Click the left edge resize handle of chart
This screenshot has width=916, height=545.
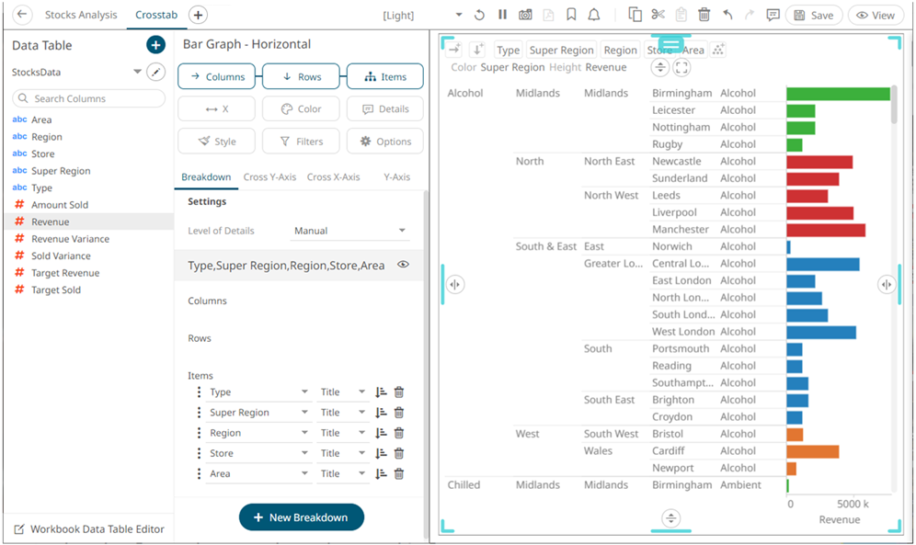455,285
